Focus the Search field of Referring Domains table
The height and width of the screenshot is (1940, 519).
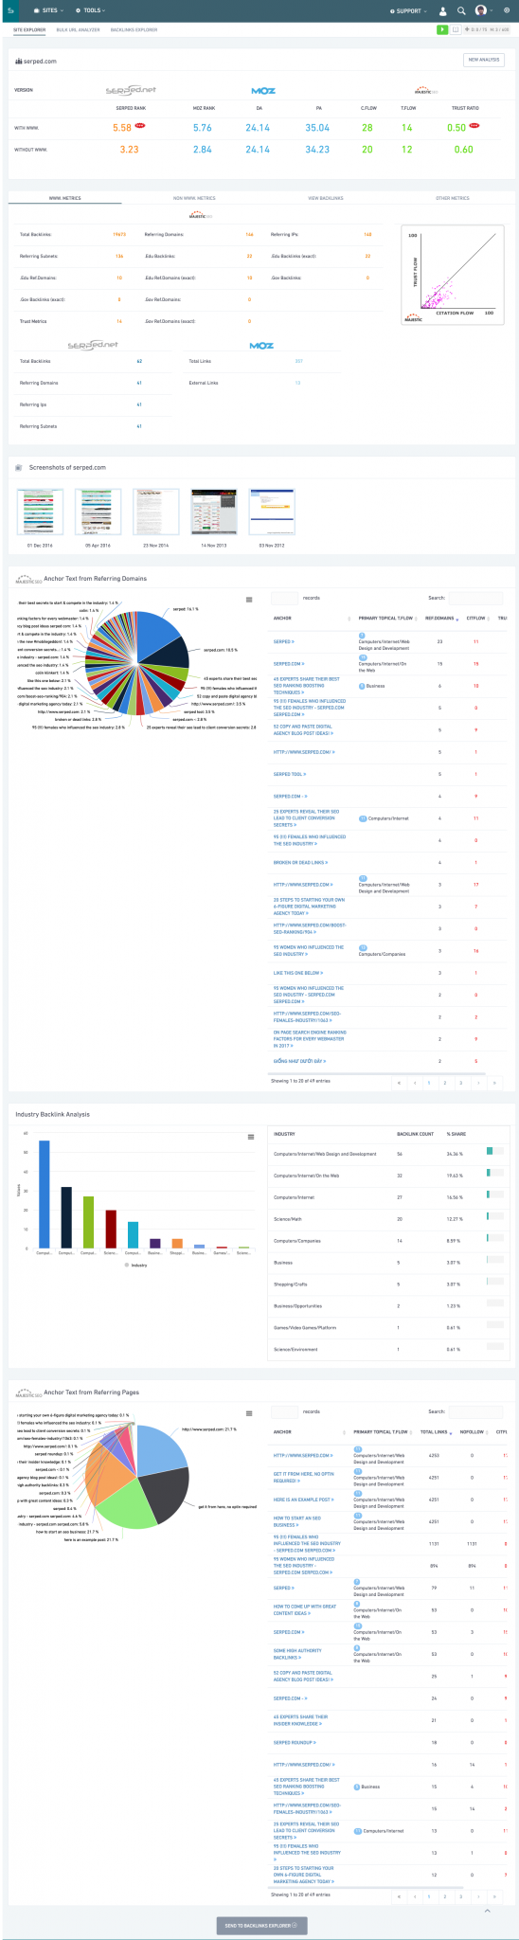pos(474,598)
